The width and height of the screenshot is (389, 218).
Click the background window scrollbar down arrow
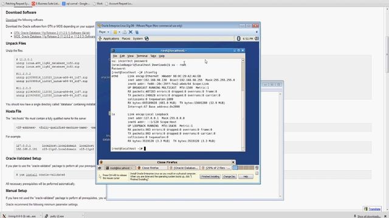(x=280, y=196)
